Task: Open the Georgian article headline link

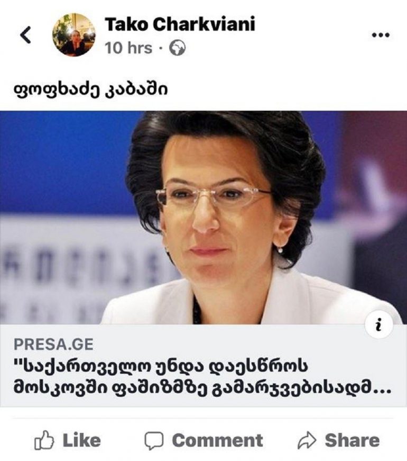Action: click(202, 377)
